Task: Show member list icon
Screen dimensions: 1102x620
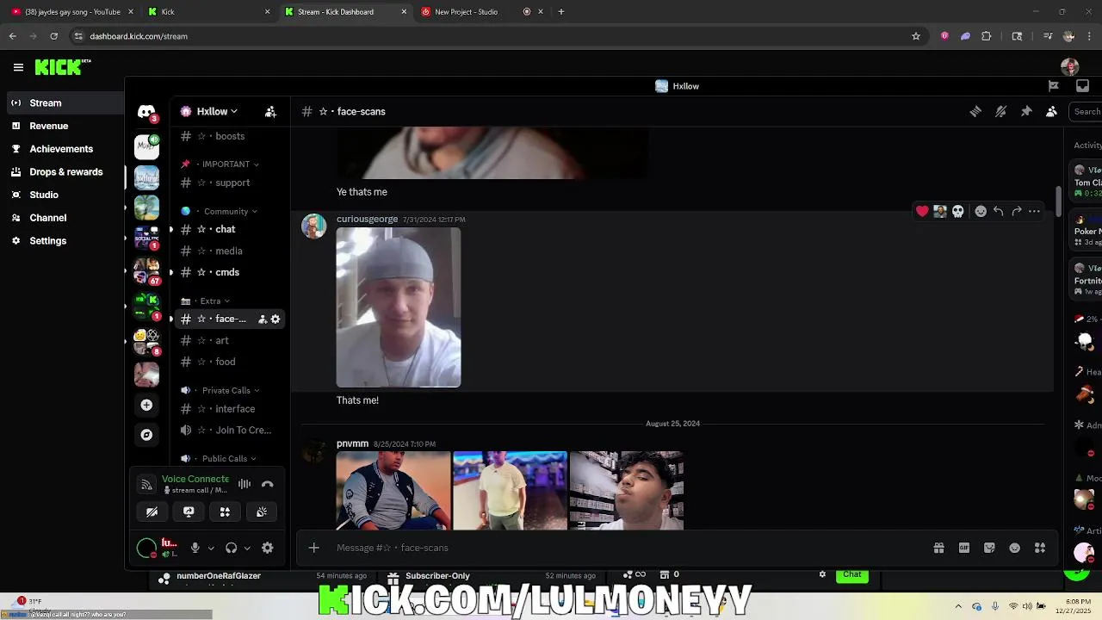Action: pyautogui.click(x=1051, y=111)
